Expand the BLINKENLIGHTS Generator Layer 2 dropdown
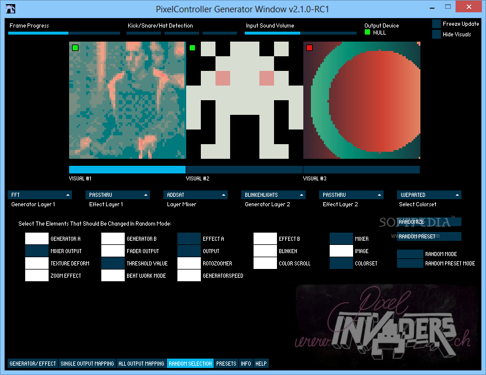This screenshot has width=486, height=375. click(273, 195)
